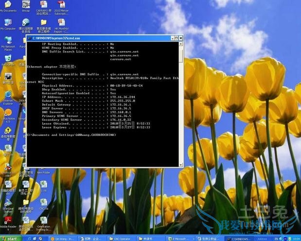Open 2010 Mercer Subscription PDF file
This screenshot has width=301, height=241.
point(61,5)
